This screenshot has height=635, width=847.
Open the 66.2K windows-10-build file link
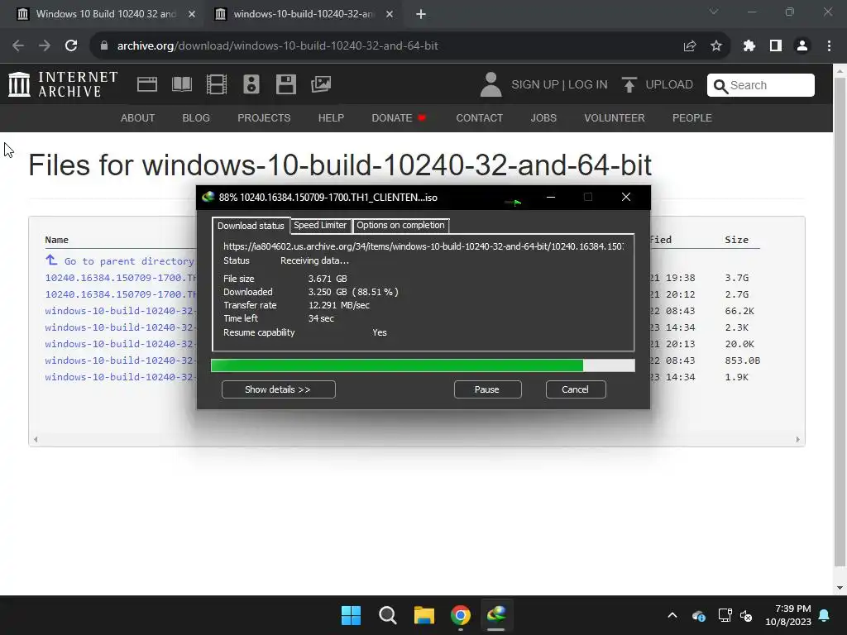[x=120, y=311]
